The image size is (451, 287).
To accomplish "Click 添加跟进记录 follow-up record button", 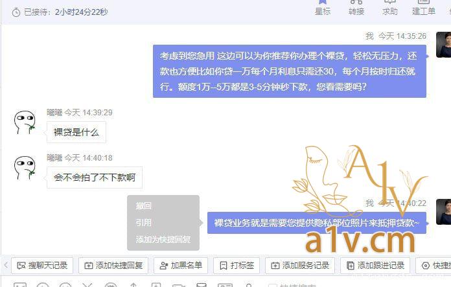I will pos(375,266).
